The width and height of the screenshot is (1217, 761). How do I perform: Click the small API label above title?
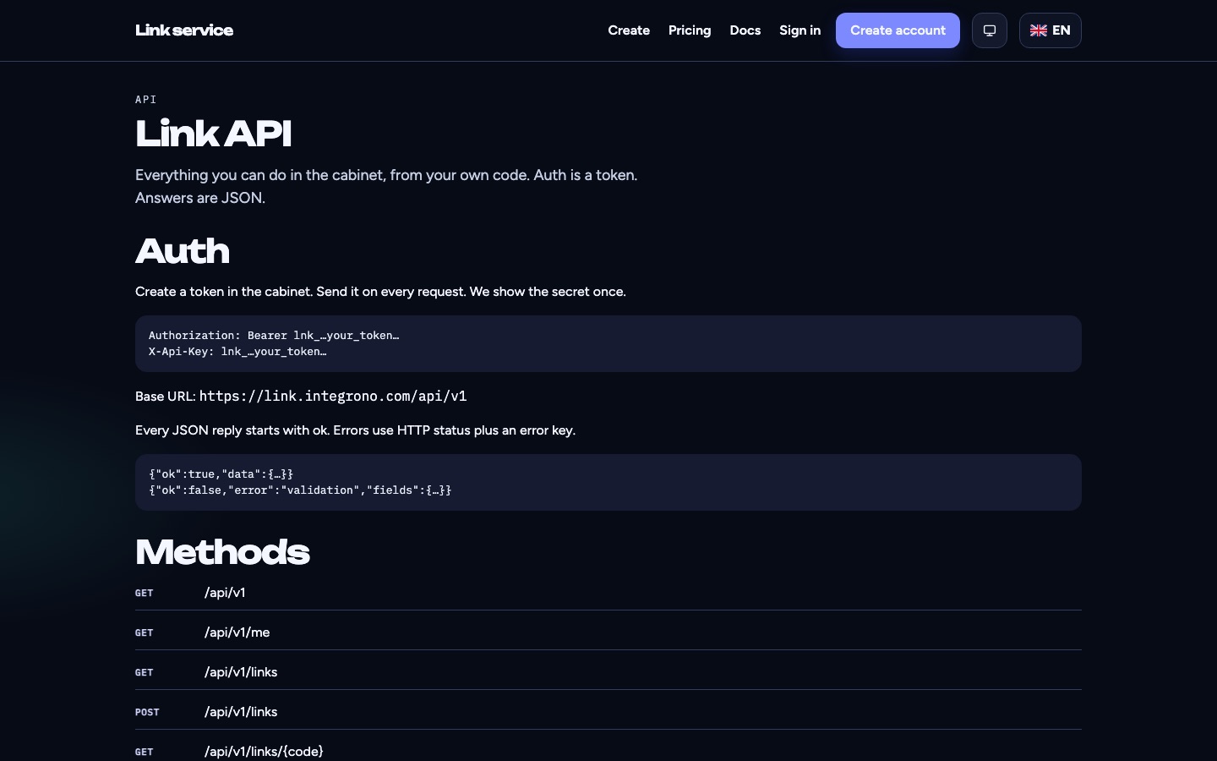pyautogui.click(x=145, y=100)
